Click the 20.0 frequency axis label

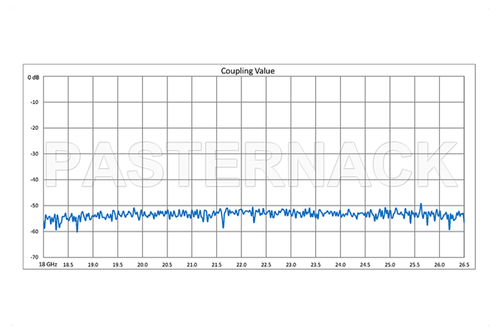coord(142,264)
